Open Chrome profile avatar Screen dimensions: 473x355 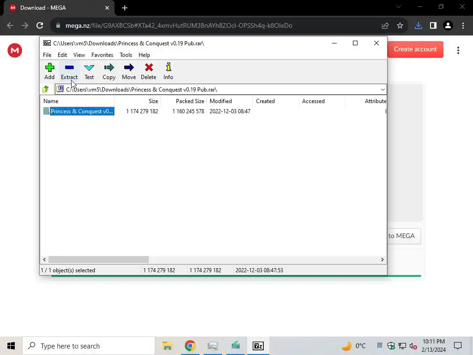[448, 26]
